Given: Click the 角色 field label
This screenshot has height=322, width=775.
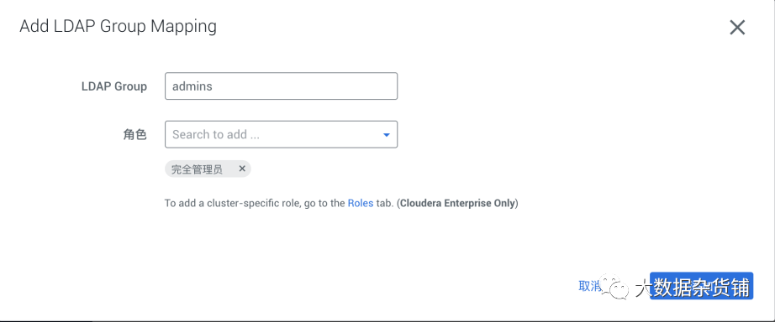Looking at the screenshot, I should [135, 135].
